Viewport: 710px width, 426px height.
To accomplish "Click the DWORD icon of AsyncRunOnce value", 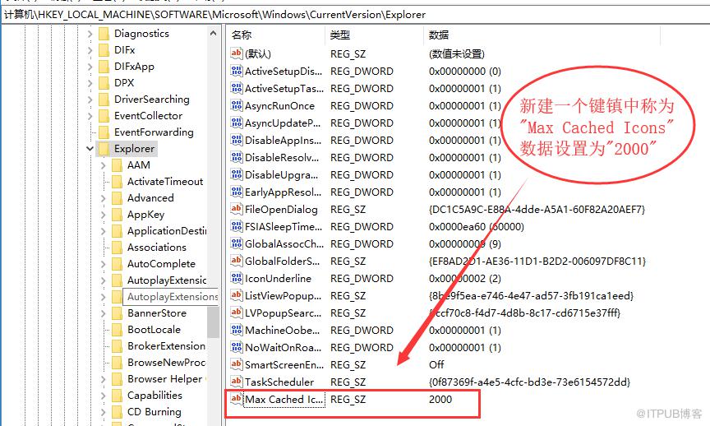I will [x=237, y=105].
